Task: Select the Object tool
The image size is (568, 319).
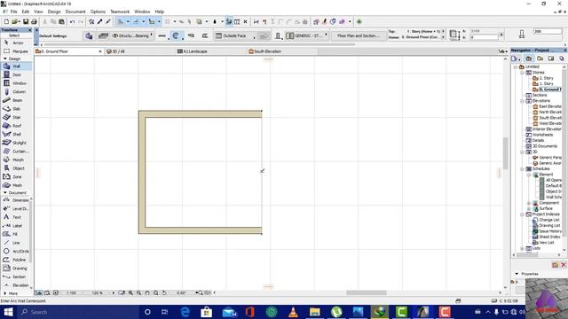Action: click(16, 168)
